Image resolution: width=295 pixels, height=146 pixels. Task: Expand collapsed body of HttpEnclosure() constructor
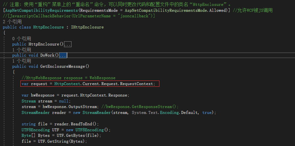[68, 44]
